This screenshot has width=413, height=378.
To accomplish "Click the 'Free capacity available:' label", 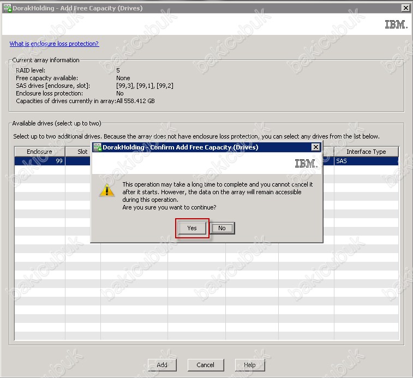I will click(47, 78).
